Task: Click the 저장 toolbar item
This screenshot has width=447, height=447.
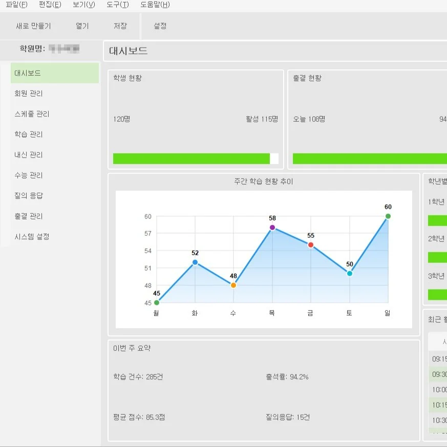Action: click(x=120, y=26)
